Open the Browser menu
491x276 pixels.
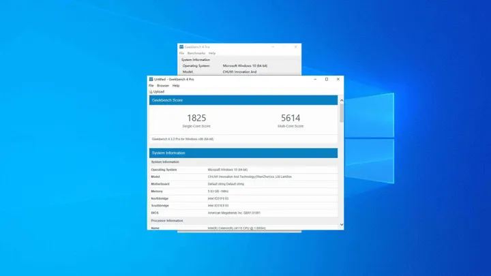(x=163, y=85)
